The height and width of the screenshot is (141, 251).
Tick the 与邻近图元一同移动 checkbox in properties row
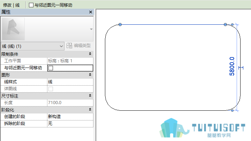click(x=51, y=68)
